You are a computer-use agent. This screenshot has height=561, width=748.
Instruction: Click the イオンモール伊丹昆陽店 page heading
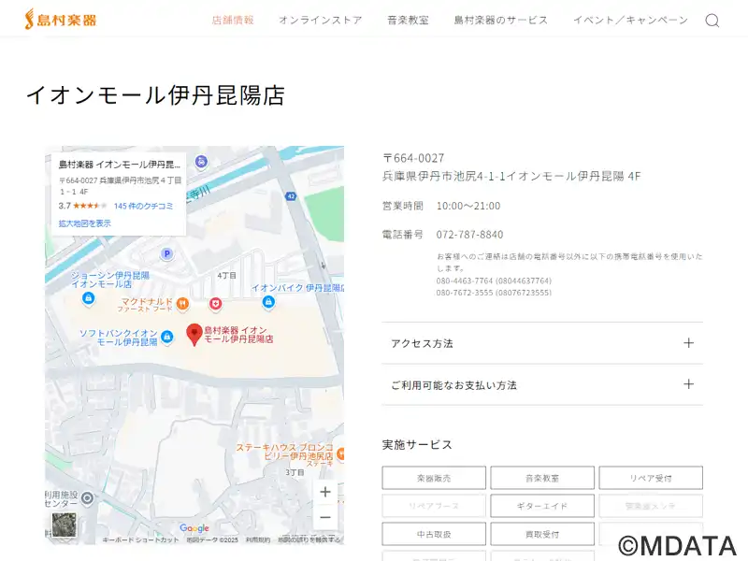coord(155,95)
